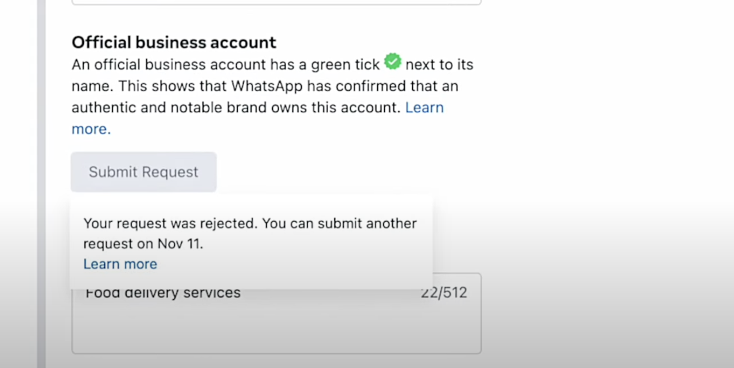Click the blue 'more.' link text below the description
This screenshot has width=734, height=368.
(x=91, y=129)
